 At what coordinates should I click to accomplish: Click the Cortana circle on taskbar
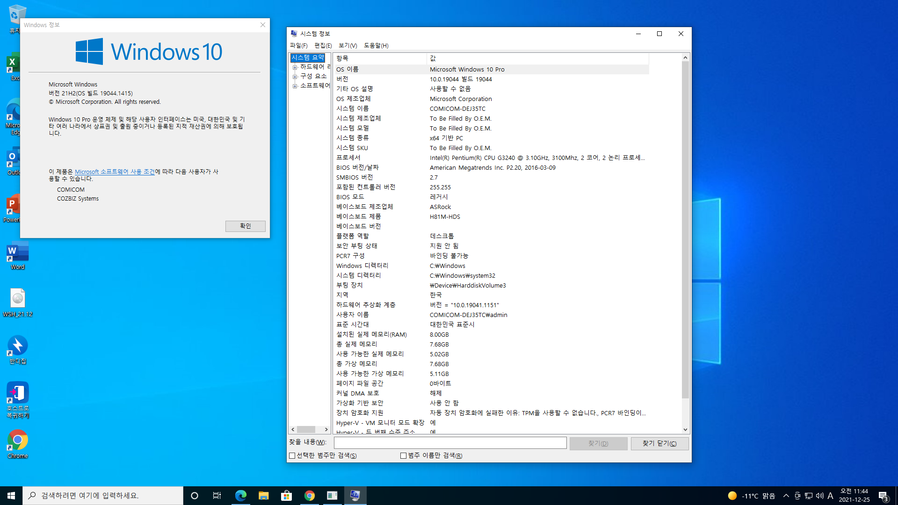[x=195, y=496]
